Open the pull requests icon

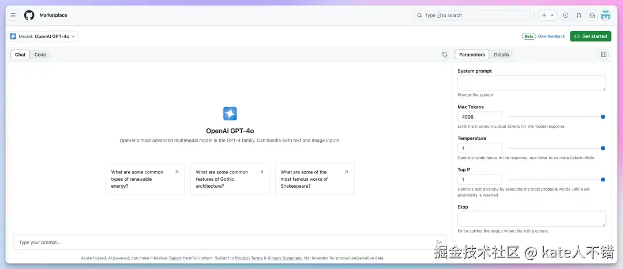coord(579,15)
